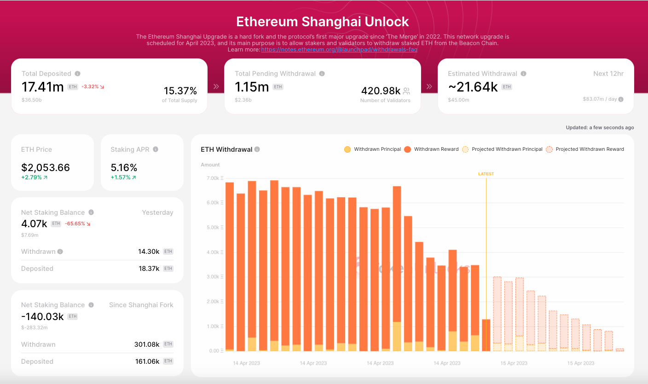648x384 pixels.
Task: Click the ETH badge beside 301.08k withdrawn
Action: [168, 344]
